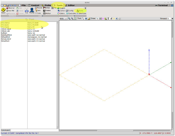Click the Command input field
The image size is (175, 136).
click(34, 130)
